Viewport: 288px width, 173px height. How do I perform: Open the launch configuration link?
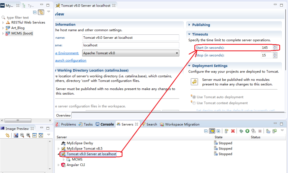click(x=71, y=61)
